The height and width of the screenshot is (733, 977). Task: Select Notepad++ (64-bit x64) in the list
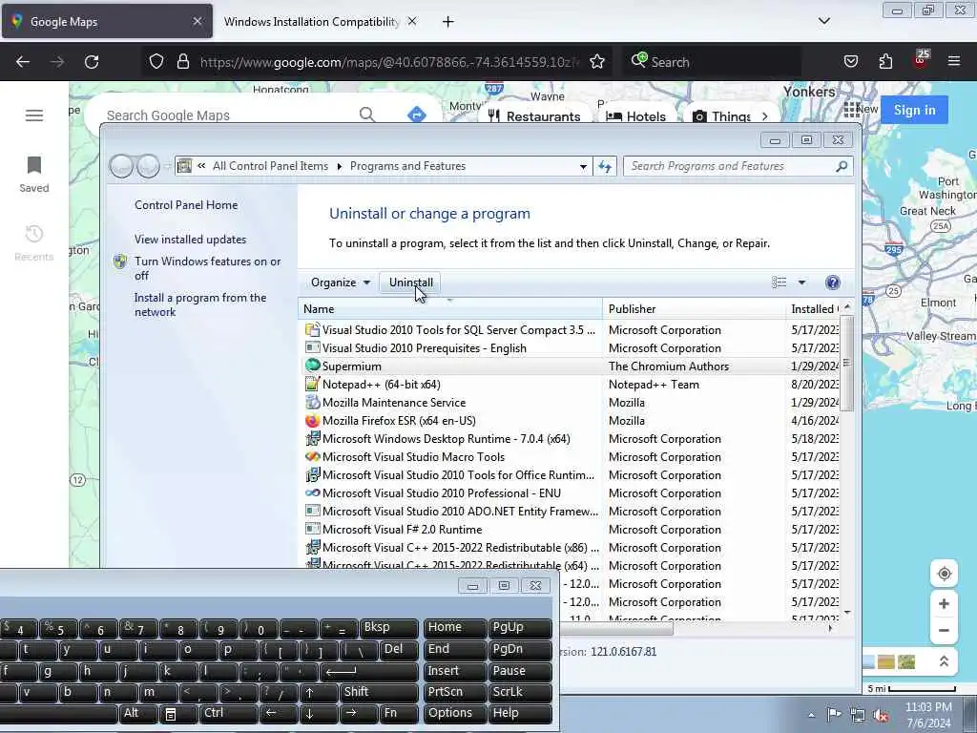(x=571, y=385)
